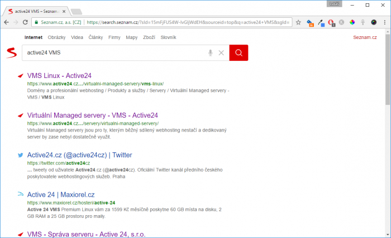Activate voice search microphone icon
This screenshot has height=238, width=391.
(211, 53)
